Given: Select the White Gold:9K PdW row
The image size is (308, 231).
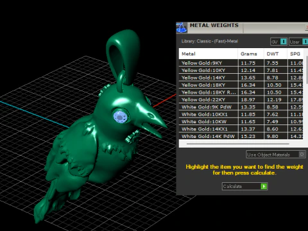Looking at the screenshot, I should [241, 107].
